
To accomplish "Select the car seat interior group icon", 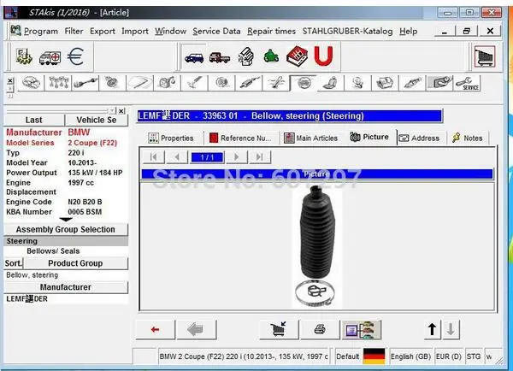I will pyautogui.click(x=330, y=83).
